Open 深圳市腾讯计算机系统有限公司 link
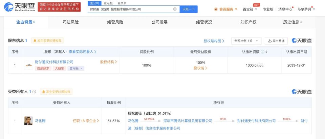The image size is (325, 139). point(188,121)
